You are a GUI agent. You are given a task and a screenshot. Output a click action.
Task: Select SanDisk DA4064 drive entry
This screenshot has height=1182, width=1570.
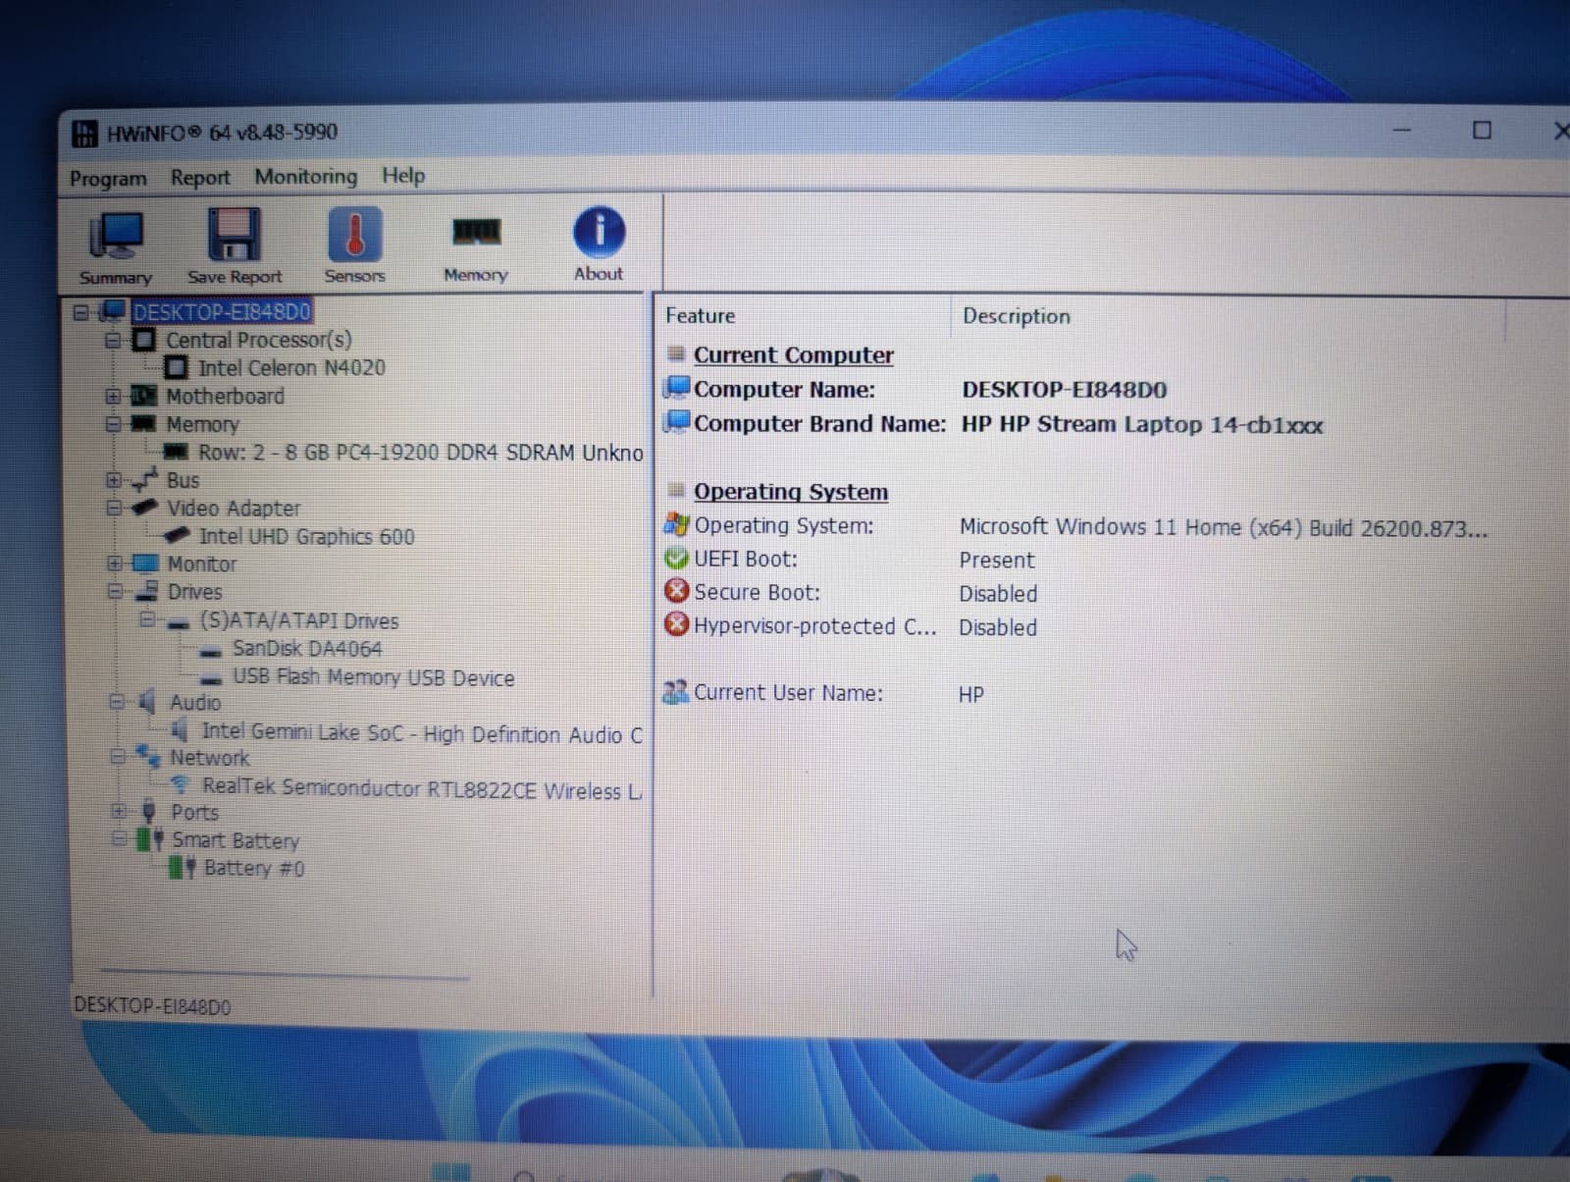[307, 649]
